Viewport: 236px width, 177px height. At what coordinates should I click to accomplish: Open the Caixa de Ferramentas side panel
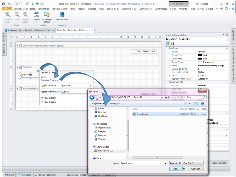pos(4,44)
